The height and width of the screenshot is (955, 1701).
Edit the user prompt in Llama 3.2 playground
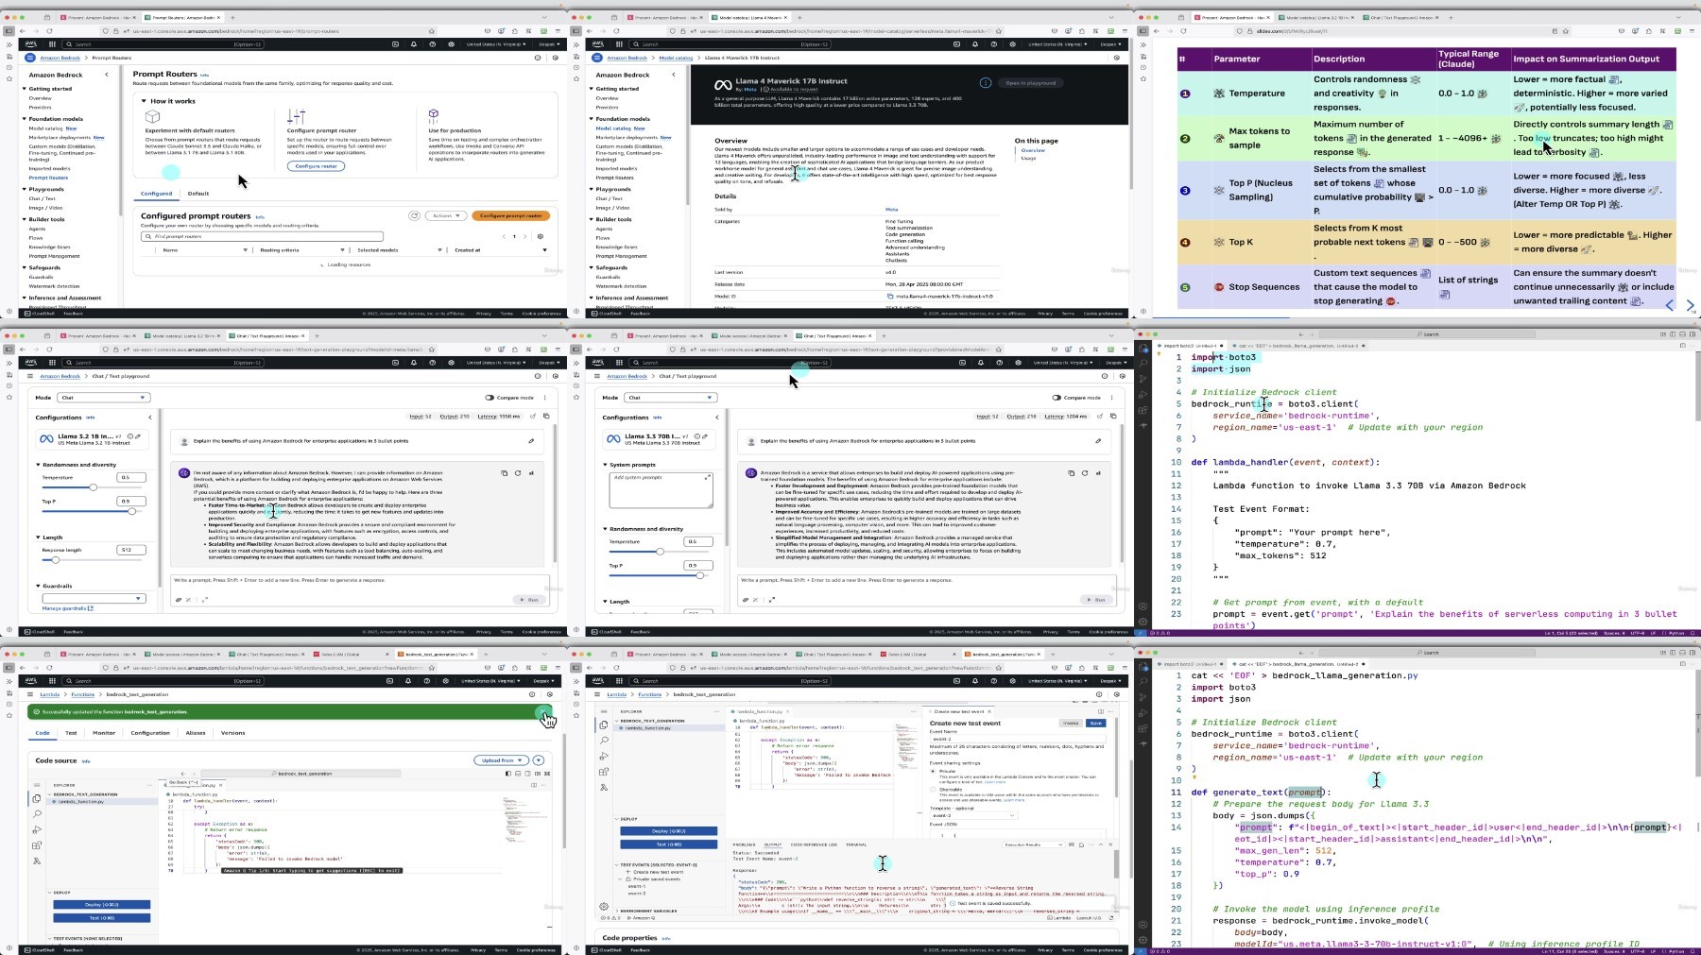coord(531,441)
